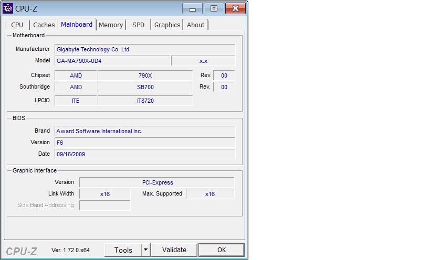Click the Ver. 1.72.0.x64 version text
Image resolution: width=440 pixels, height=260 pixels.
pyautogui.click(x=70, y=250)
